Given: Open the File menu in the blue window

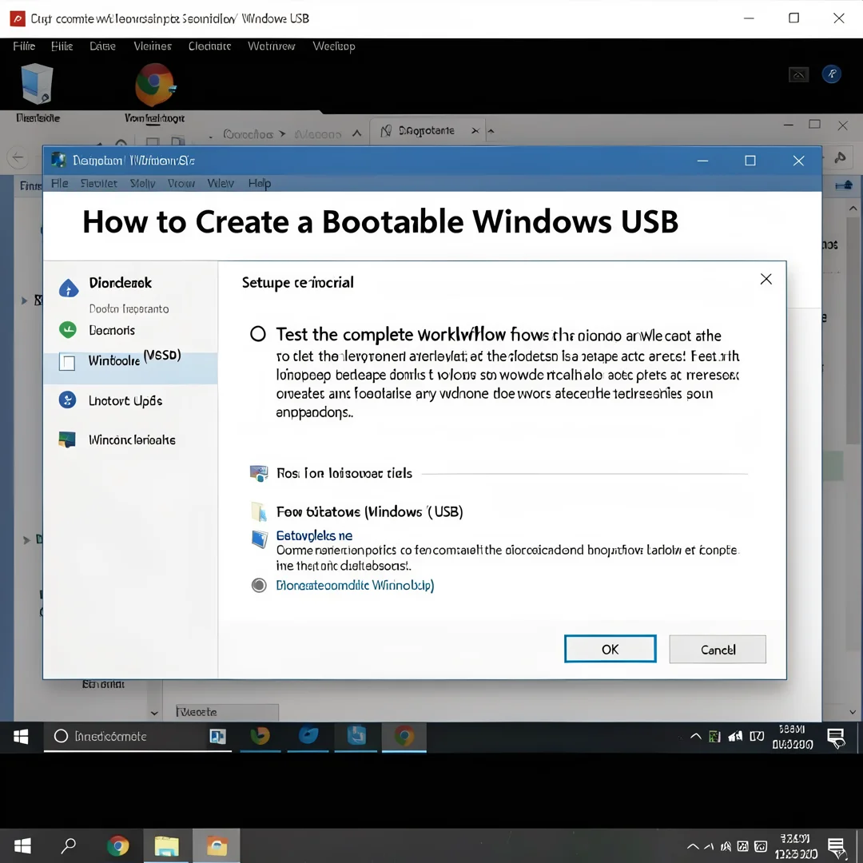Looking at the screenshot, I should click(x=59, y=183).
